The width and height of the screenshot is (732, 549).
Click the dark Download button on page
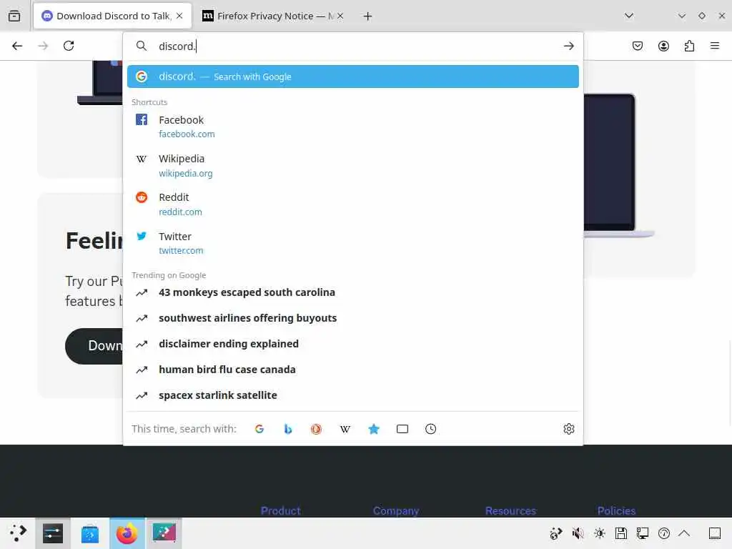click(x=94, y=346)
